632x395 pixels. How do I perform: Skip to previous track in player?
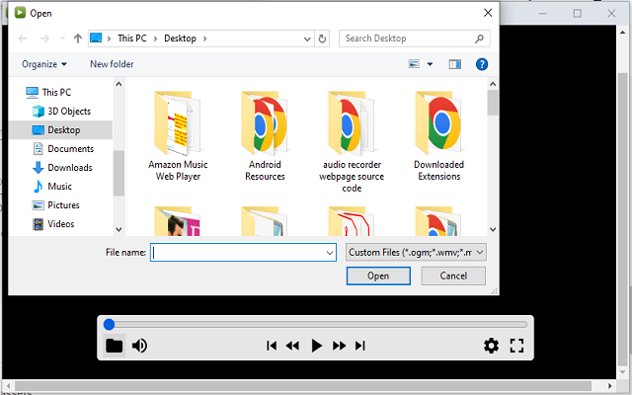pos(272,346)
